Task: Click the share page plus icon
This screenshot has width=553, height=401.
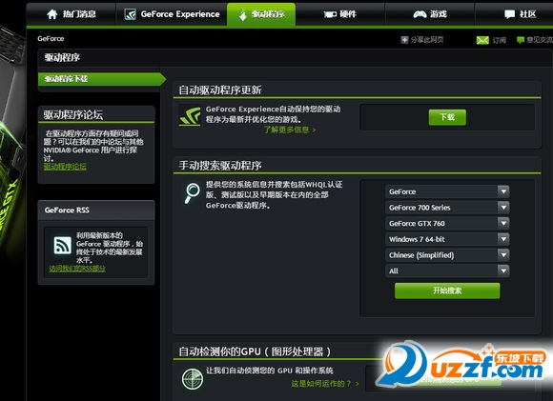Action: coord(404,40)
